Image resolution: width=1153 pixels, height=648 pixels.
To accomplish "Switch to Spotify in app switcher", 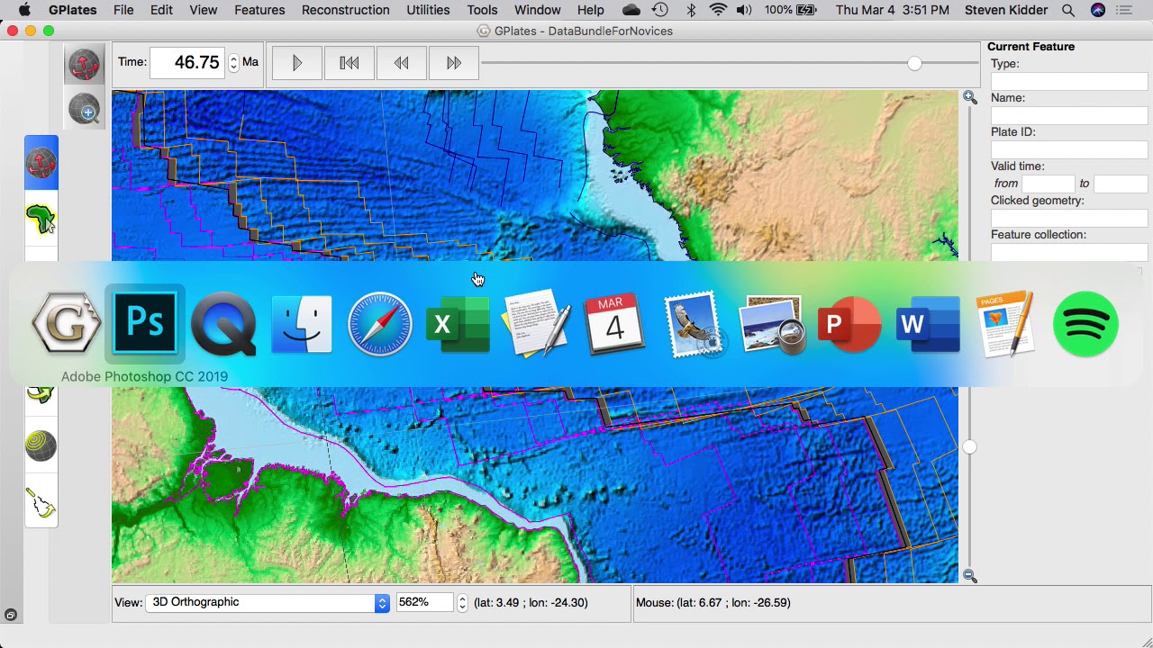I will [1085, 324].
